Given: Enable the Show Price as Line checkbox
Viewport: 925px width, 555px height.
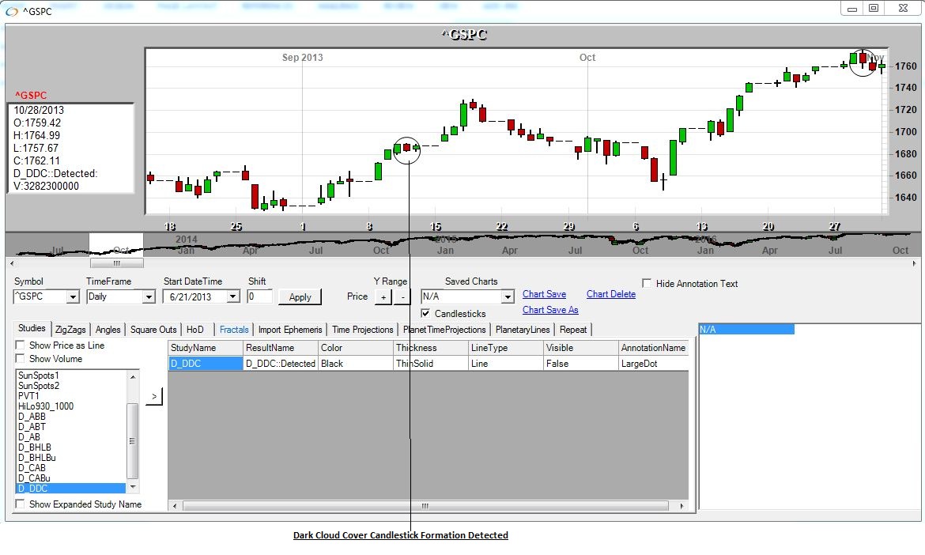Looking at the screenshot, I should click(x=21, y=345).
